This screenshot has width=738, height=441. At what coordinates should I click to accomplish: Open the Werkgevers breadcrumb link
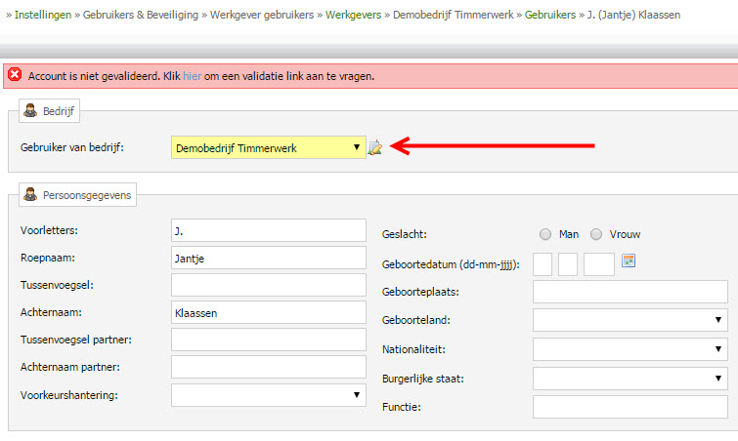354,15
